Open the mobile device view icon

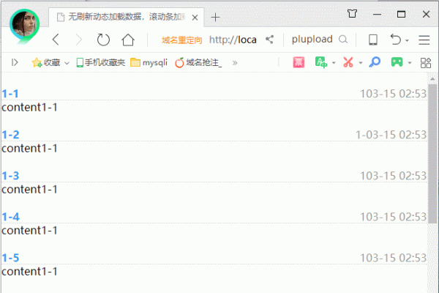click(x=372, y=40)
